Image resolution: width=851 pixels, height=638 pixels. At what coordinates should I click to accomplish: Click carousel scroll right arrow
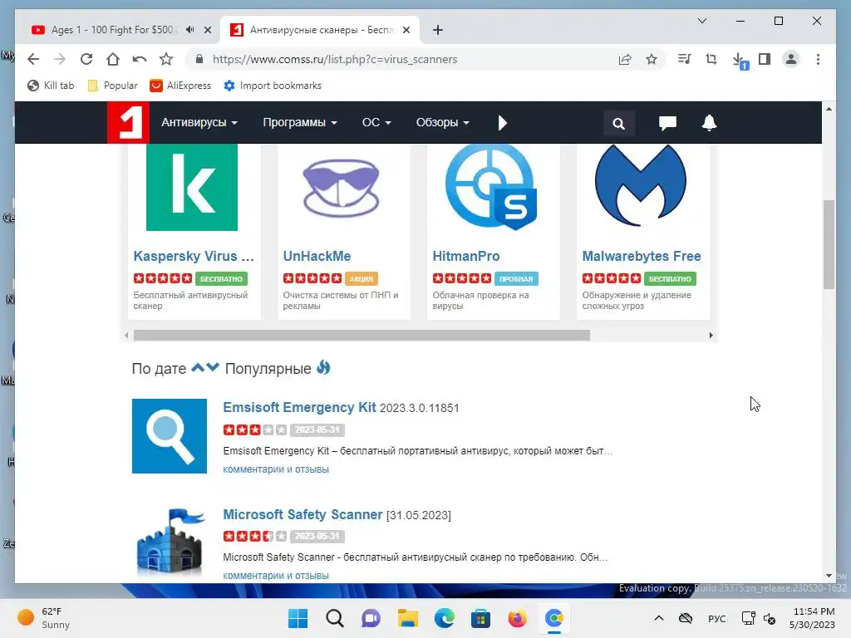click(711, 336)
